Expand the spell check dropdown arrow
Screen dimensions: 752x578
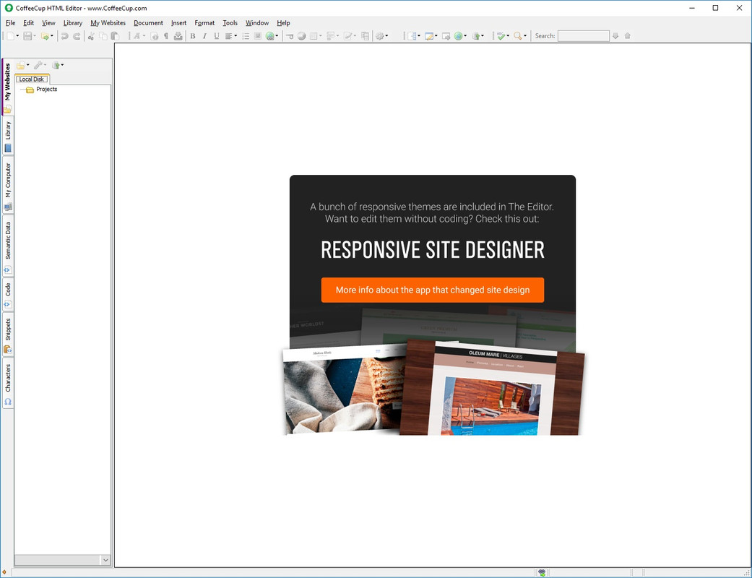pos(508,36)
